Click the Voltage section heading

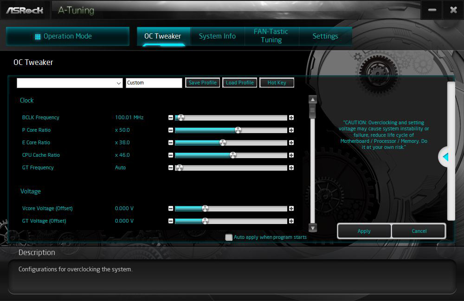(x=31, y=191)
